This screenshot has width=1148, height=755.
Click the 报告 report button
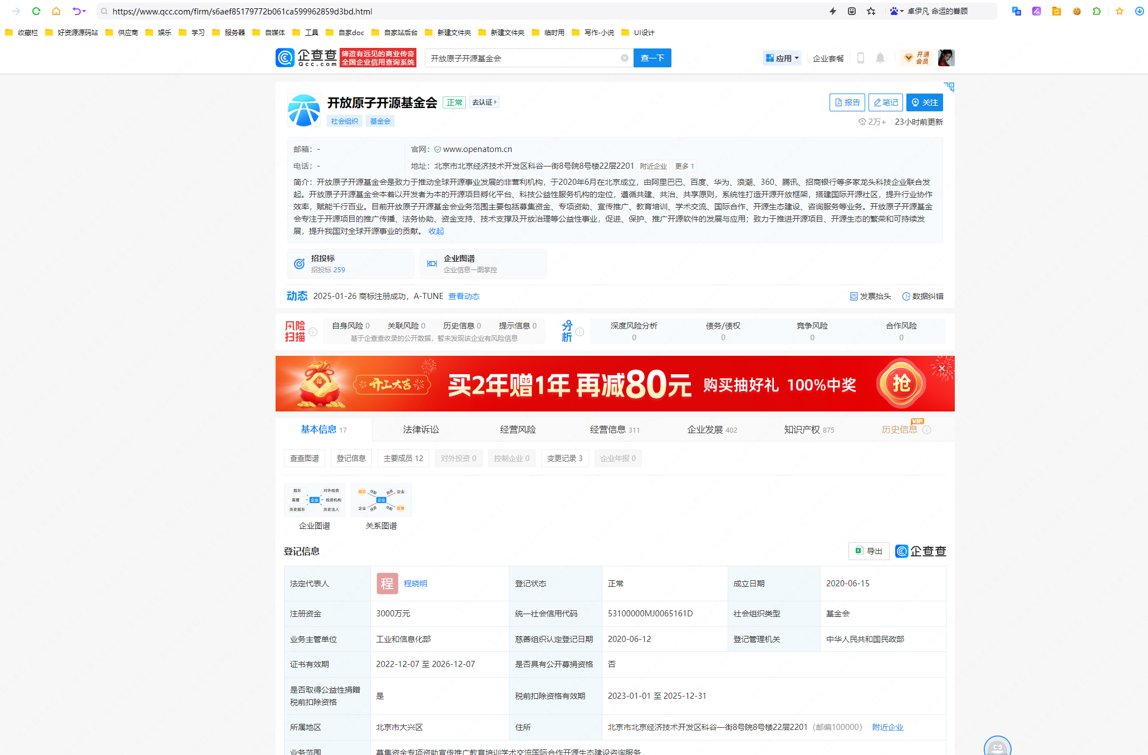click(847, 102)
